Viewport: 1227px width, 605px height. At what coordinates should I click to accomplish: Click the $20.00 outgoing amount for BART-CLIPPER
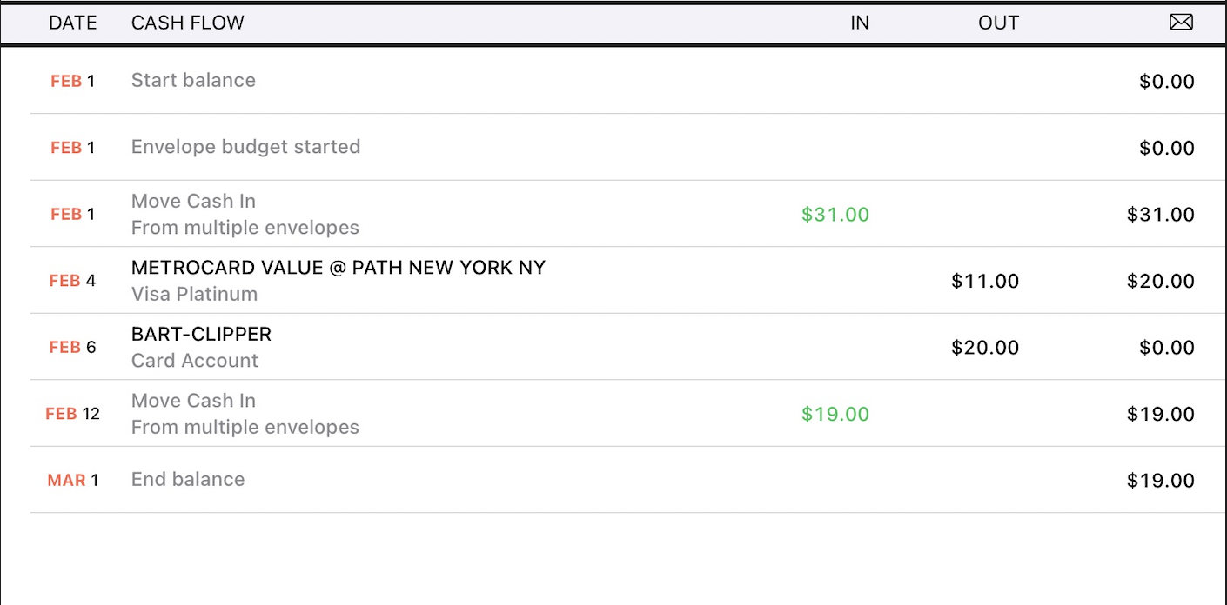click(985, 348)
